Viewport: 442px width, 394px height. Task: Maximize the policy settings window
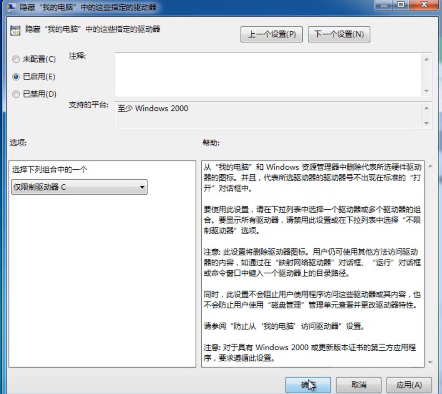(401, 5)
